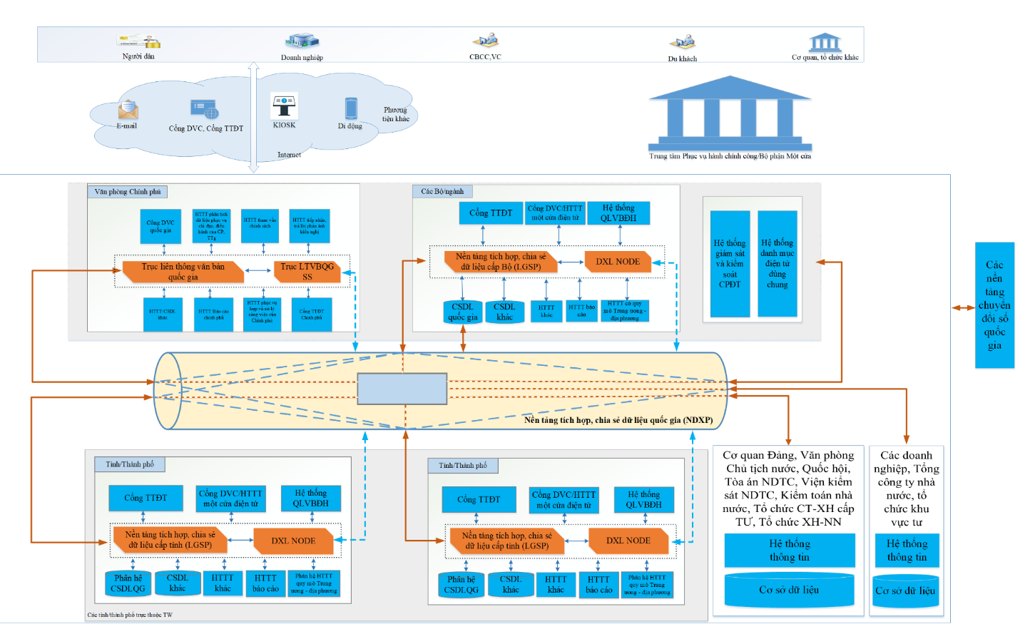The image size is (1030, 634).
Task: Select the Văn phòng Chính phủ label tab
Action: click(x=128, y=191)
